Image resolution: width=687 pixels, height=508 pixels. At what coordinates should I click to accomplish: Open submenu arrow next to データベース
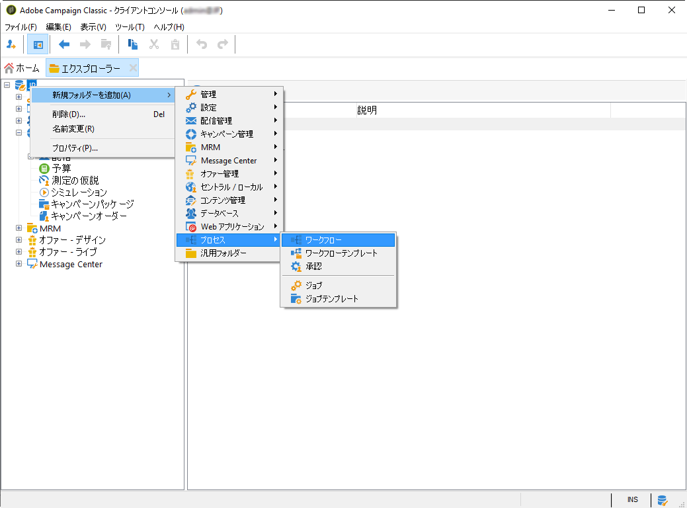click(x=276, y=212)
